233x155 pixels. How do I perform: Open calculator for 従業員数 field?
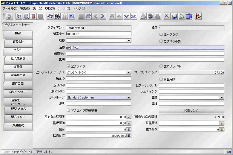[221, 123]
